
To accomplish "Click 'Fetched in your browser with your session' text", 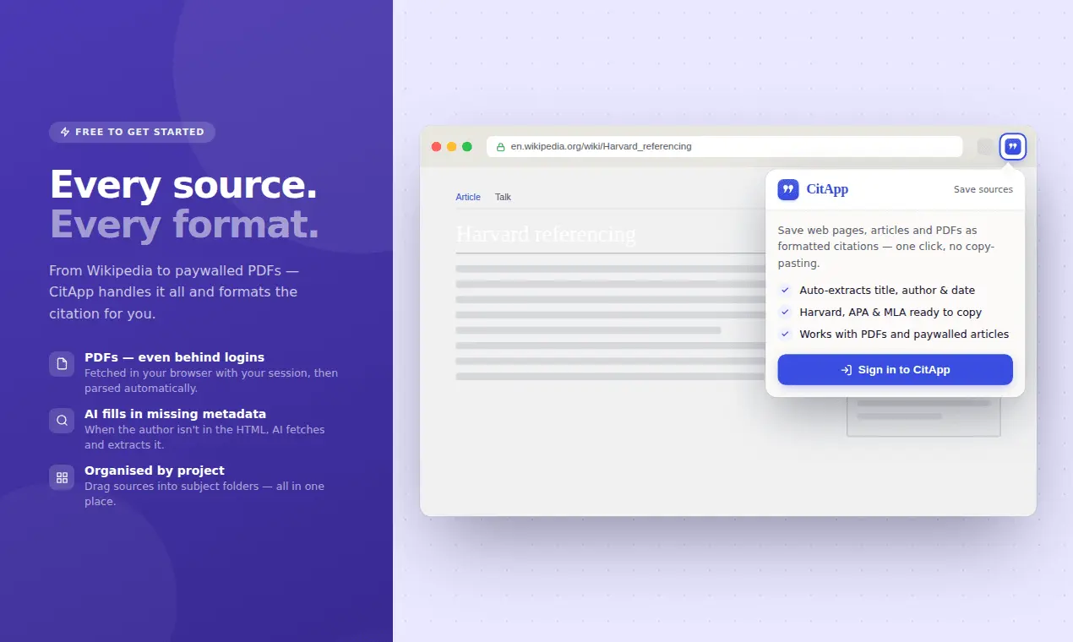I will [x=211, y=381].
